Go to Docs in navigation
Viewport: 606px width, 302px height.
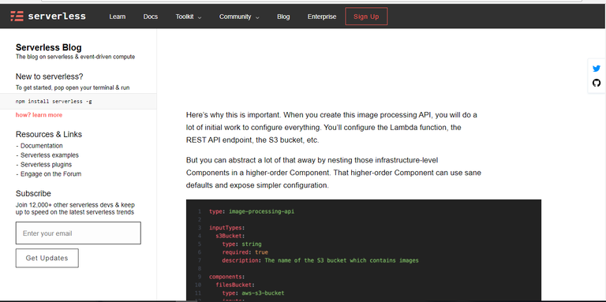click(151, 17)
